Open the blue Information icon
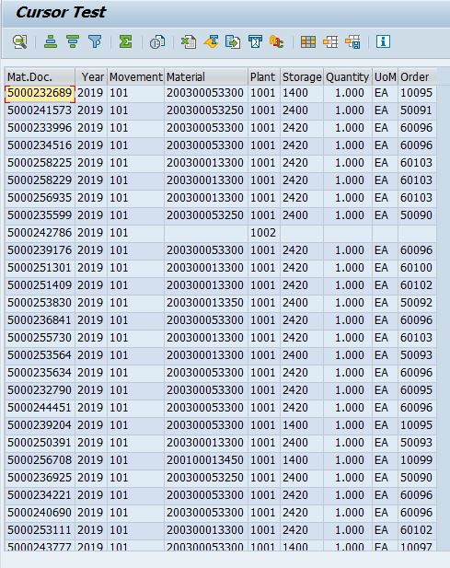Viewport: 450px width, 568px height. point(383,41)
